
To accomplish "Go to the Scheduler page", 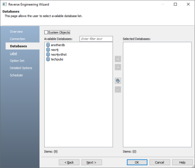I will pyautogui.click(x=16, y=75).
